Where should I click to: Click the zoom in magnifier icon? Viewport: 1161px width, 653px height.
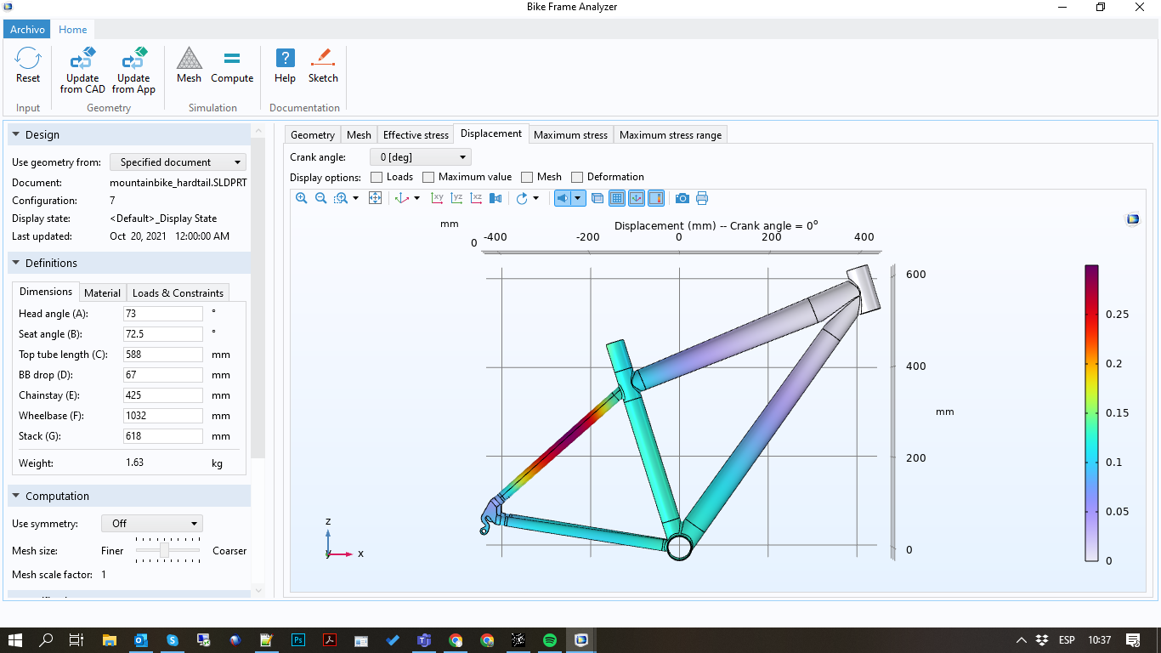coord(302,198)
